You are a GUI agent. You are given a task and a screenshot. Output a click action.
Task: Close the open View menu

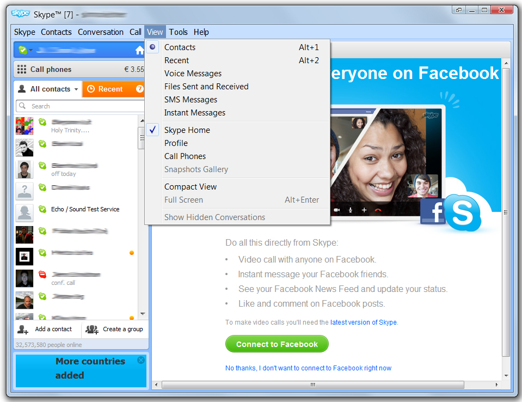(x=155, y=32)
